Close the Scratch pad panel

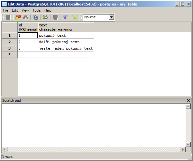(188, 100)
